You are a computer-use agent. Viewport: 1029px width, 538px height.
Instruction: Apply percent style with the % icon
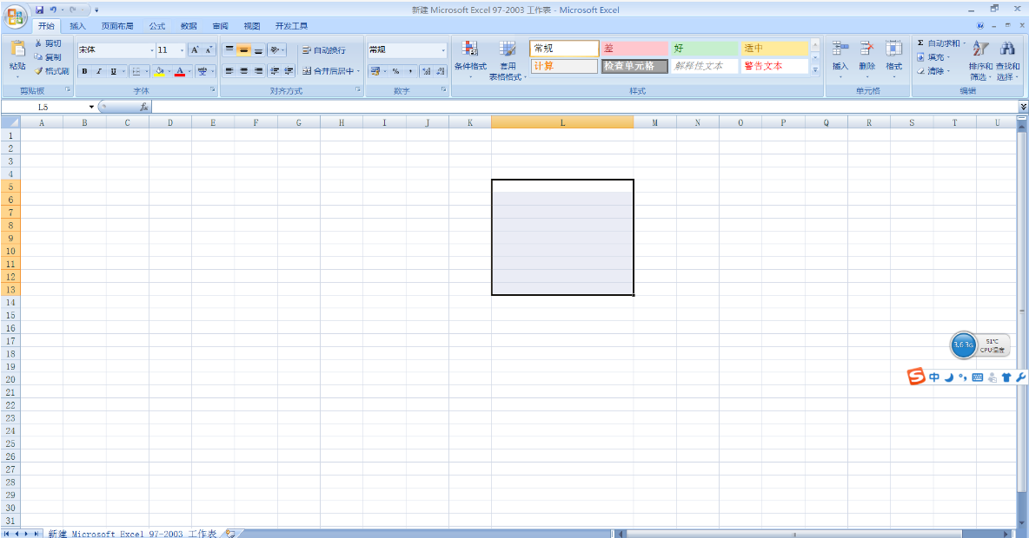[x=395, y=71]
